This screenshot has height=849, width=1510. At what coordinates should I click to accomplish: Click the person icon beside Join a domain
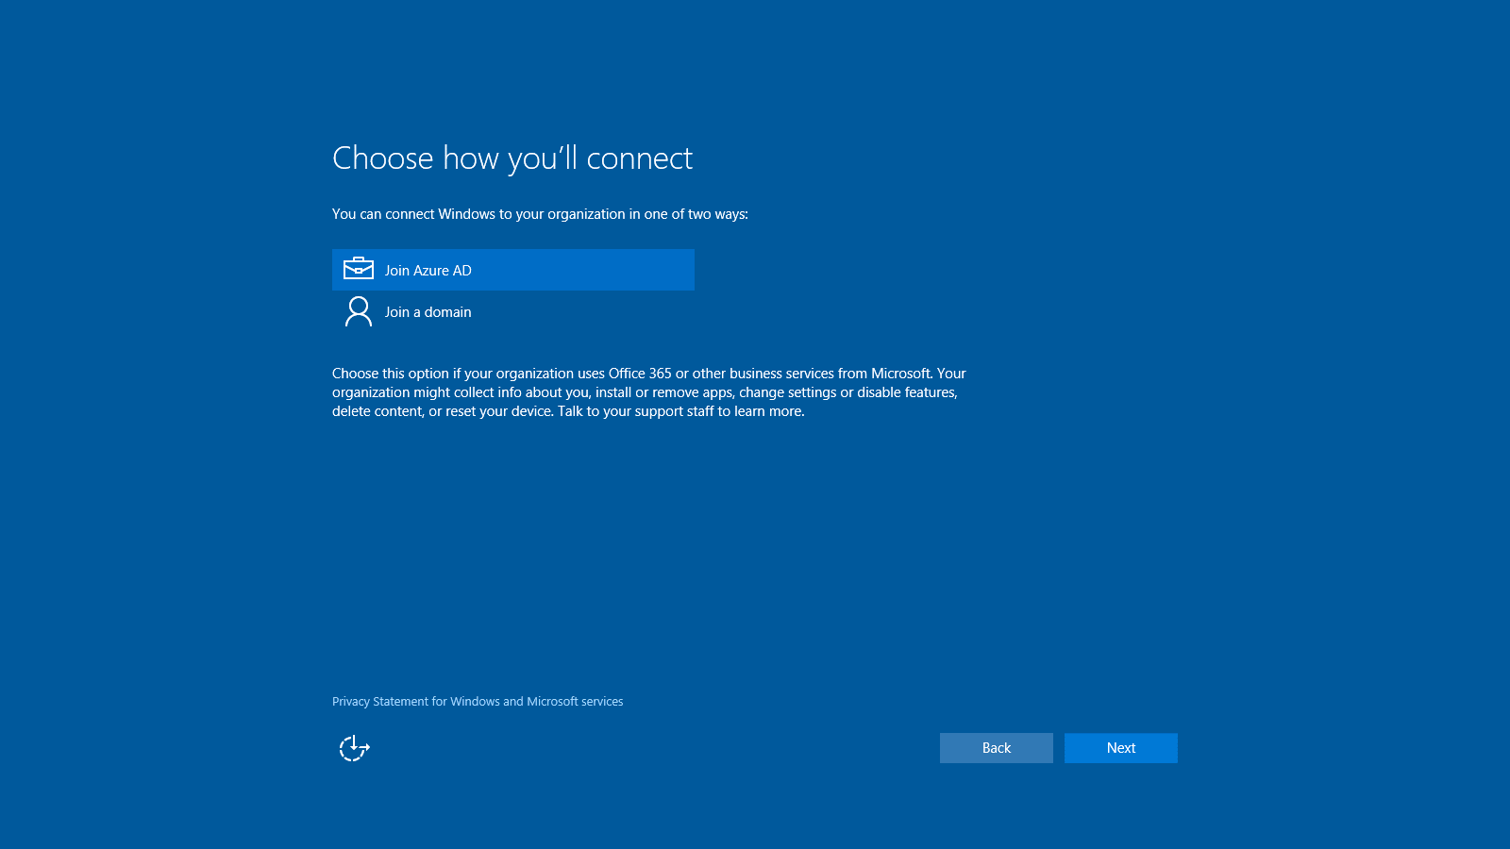tap(359, 311)
